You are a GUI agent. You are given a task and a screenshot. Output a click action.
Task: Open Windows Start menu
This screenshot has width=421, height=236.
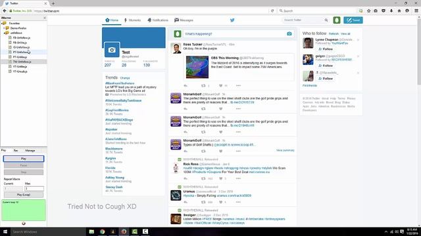5,231
